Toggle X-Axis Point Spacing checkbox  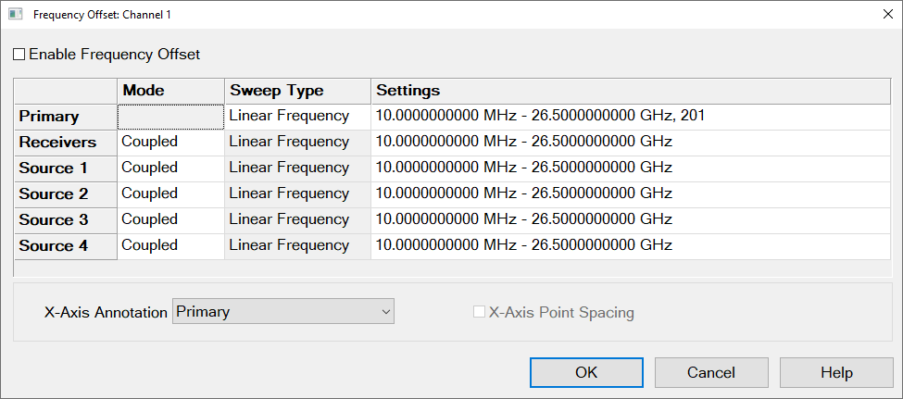click(479, 312)
